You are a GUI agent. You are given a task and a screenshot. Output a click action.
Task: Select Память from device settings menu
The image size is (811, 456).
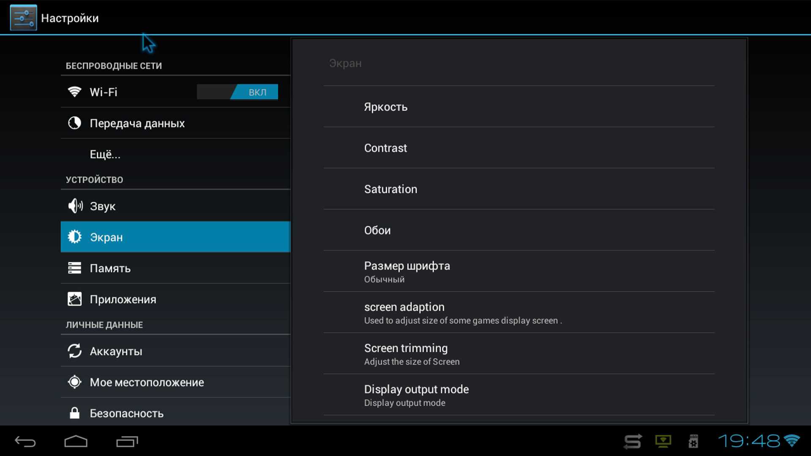[175, 268]
